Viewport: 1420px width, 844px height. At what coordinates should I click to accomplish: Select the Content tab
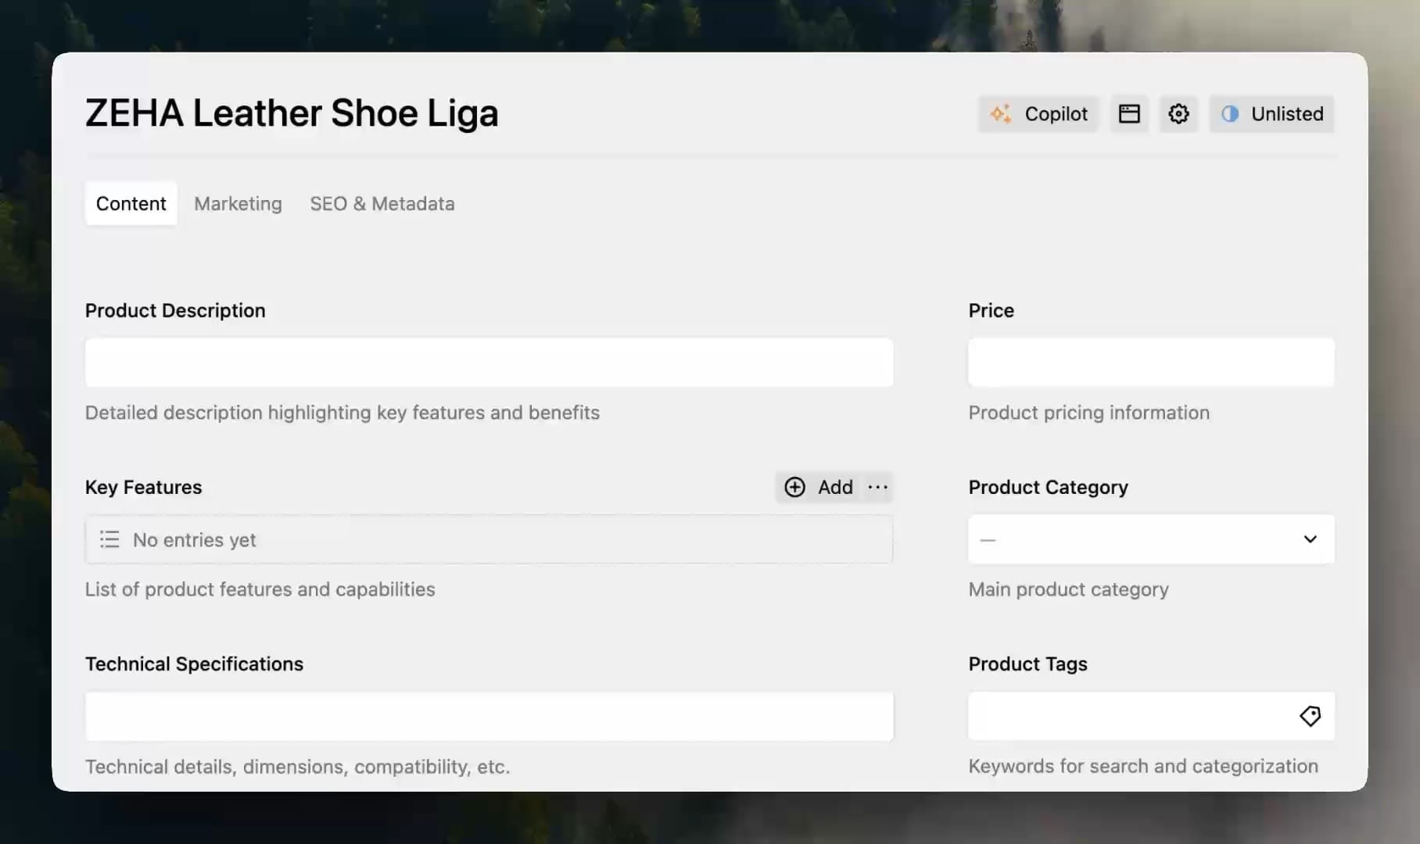(131, 204)
